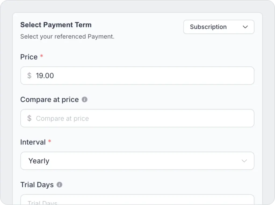Screen dimensions: 275x205
Task: Click the Trial Days label text
Action: tap(37, 185)
